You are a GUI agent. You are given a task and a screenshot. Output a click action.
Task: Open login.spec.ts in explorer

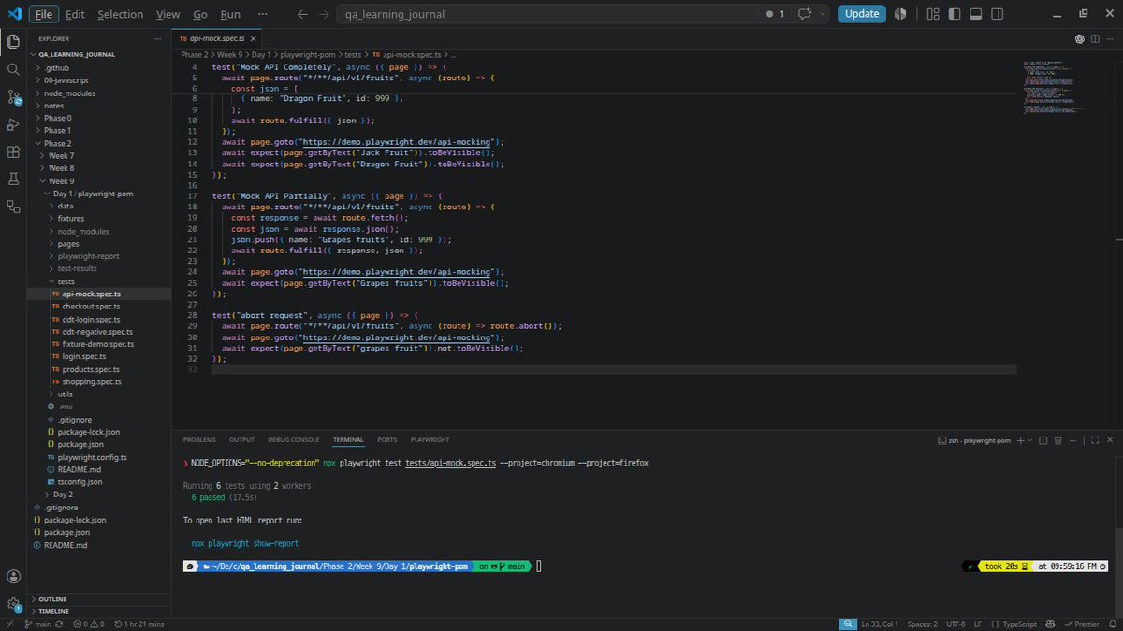pyautogui.click(x=83, y=356)
